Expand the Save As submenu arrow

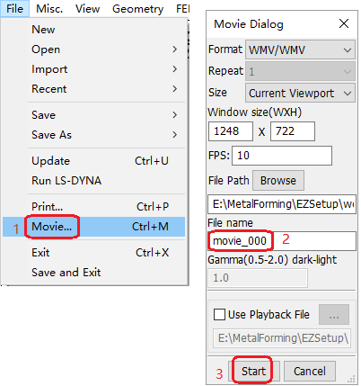click(175, 135)
